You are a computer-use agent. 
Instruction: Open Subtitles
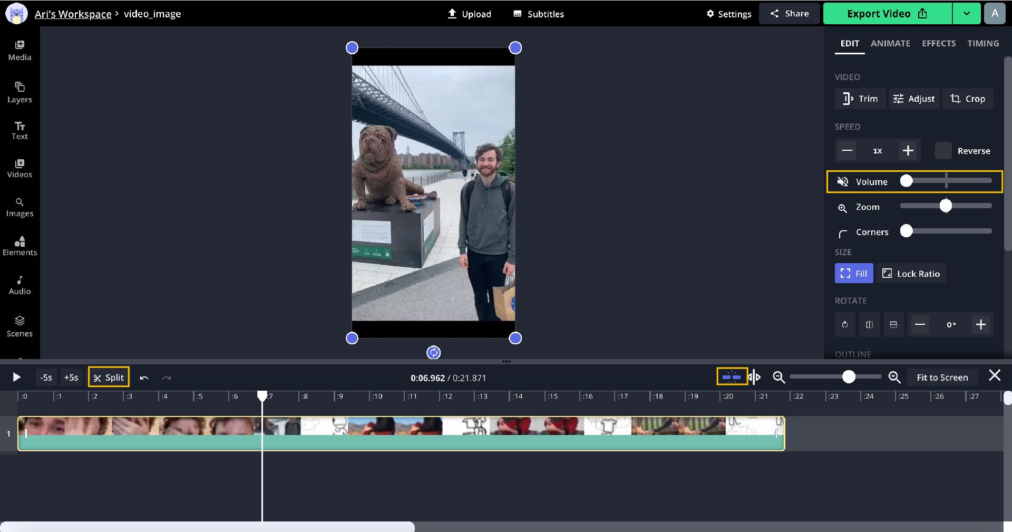pos(539,14)
